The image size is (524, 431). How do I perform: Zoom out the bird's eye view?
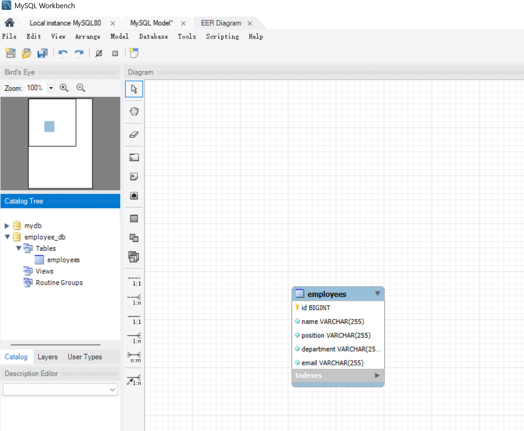81,88
